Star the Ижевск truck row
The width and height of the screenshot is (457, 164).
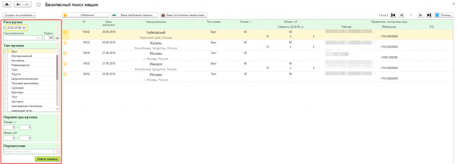[x=65, y=64]
